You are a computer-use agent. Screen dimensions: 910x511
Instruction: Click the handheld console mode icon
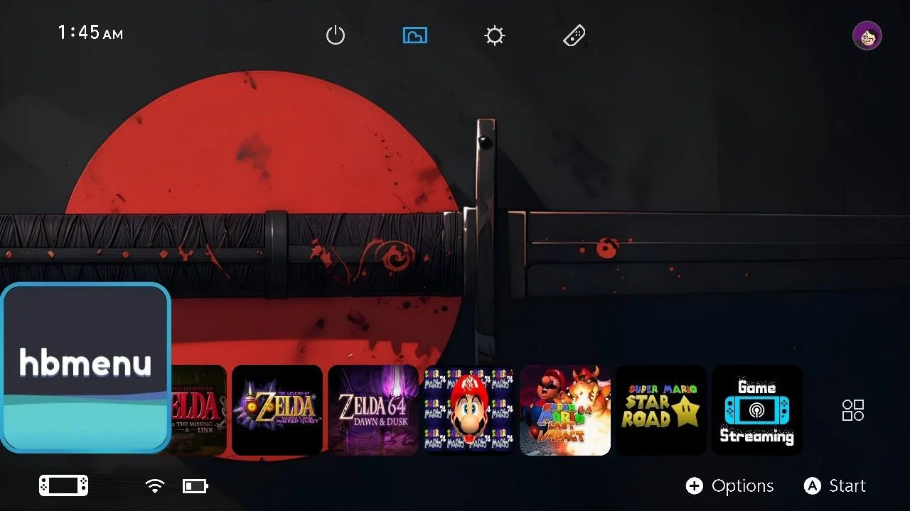click(x=64, y=485)
